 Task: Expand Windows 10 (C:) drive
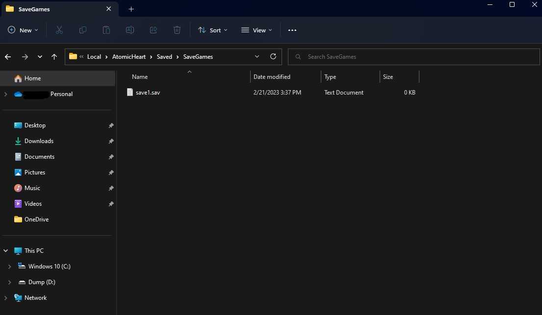pyautogui.click(x=9, y=267)
